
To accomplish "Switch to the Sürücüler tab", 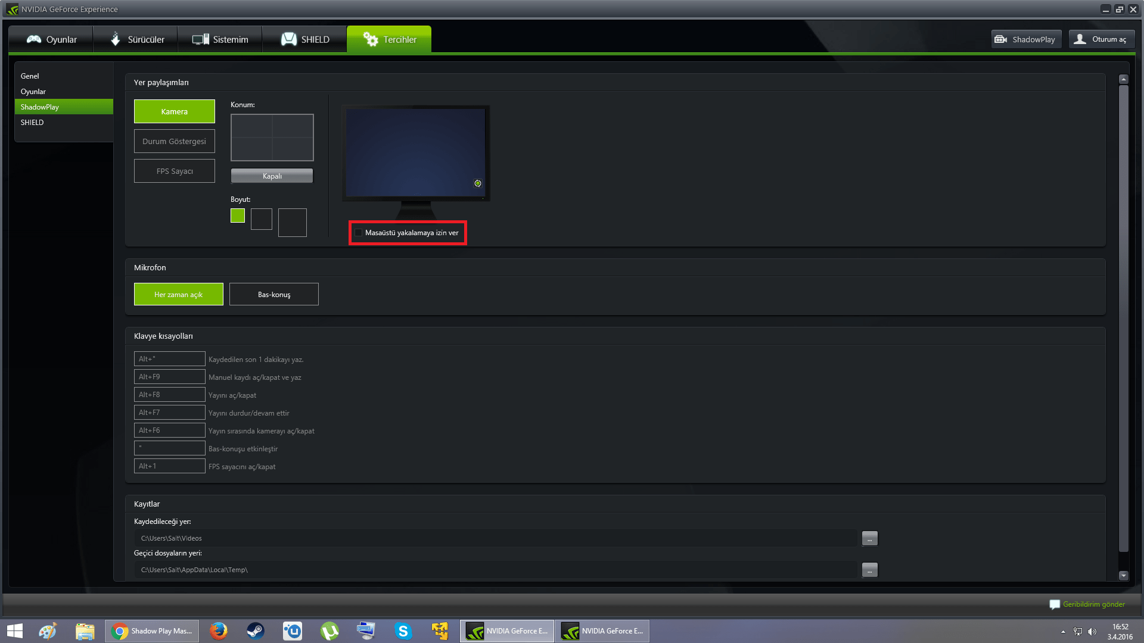I will (x=136, y=39).
